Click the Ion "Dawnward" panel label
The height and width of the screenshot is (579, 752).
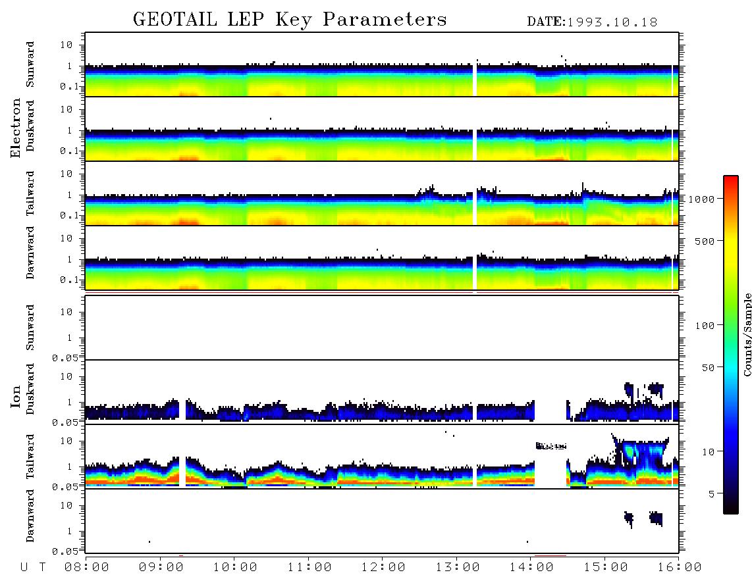click(x=30, y=516)
